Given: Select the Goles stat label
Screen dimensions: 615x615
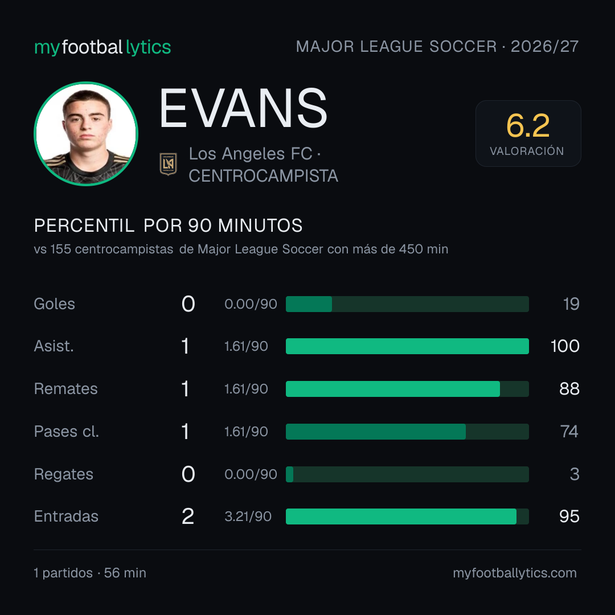Looking at the screenshot, I should pos(55,304).
